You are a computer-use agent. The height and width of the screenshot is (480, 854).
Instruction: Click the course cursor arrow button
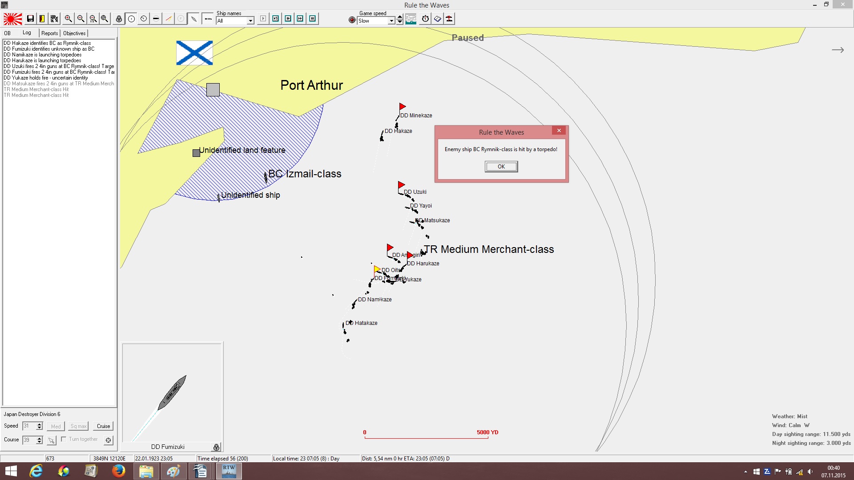click(x=52, y=440)
